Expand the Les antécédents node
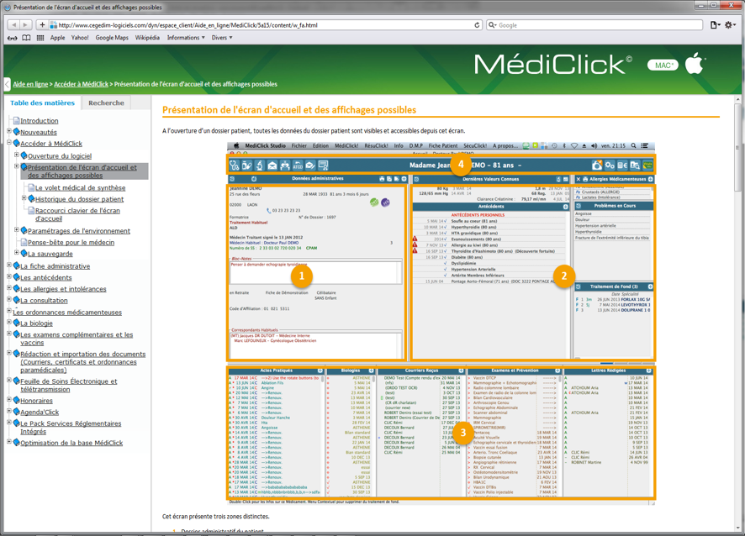Screen dimensions: 745x536 click(9, 276)
